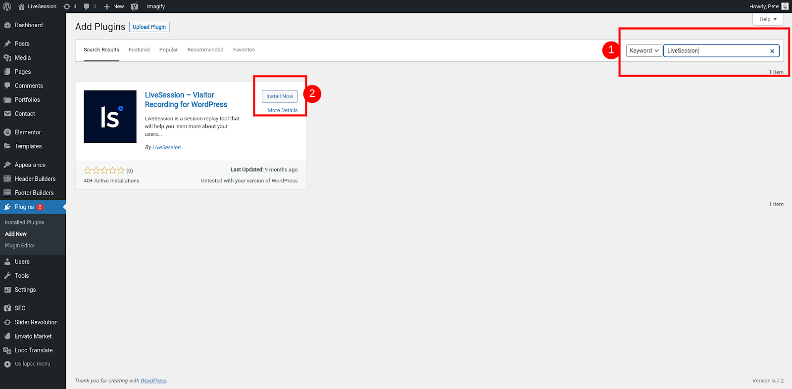Click the "40+ Active Installations" text
The height and width of the screenshot is (389, 792).
click(111, 181)
